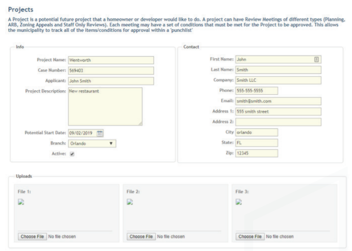Click the 'Active:' label
The width and height of the screenshot is (352, 251).
pyautogui.click(x=59, y=154)
